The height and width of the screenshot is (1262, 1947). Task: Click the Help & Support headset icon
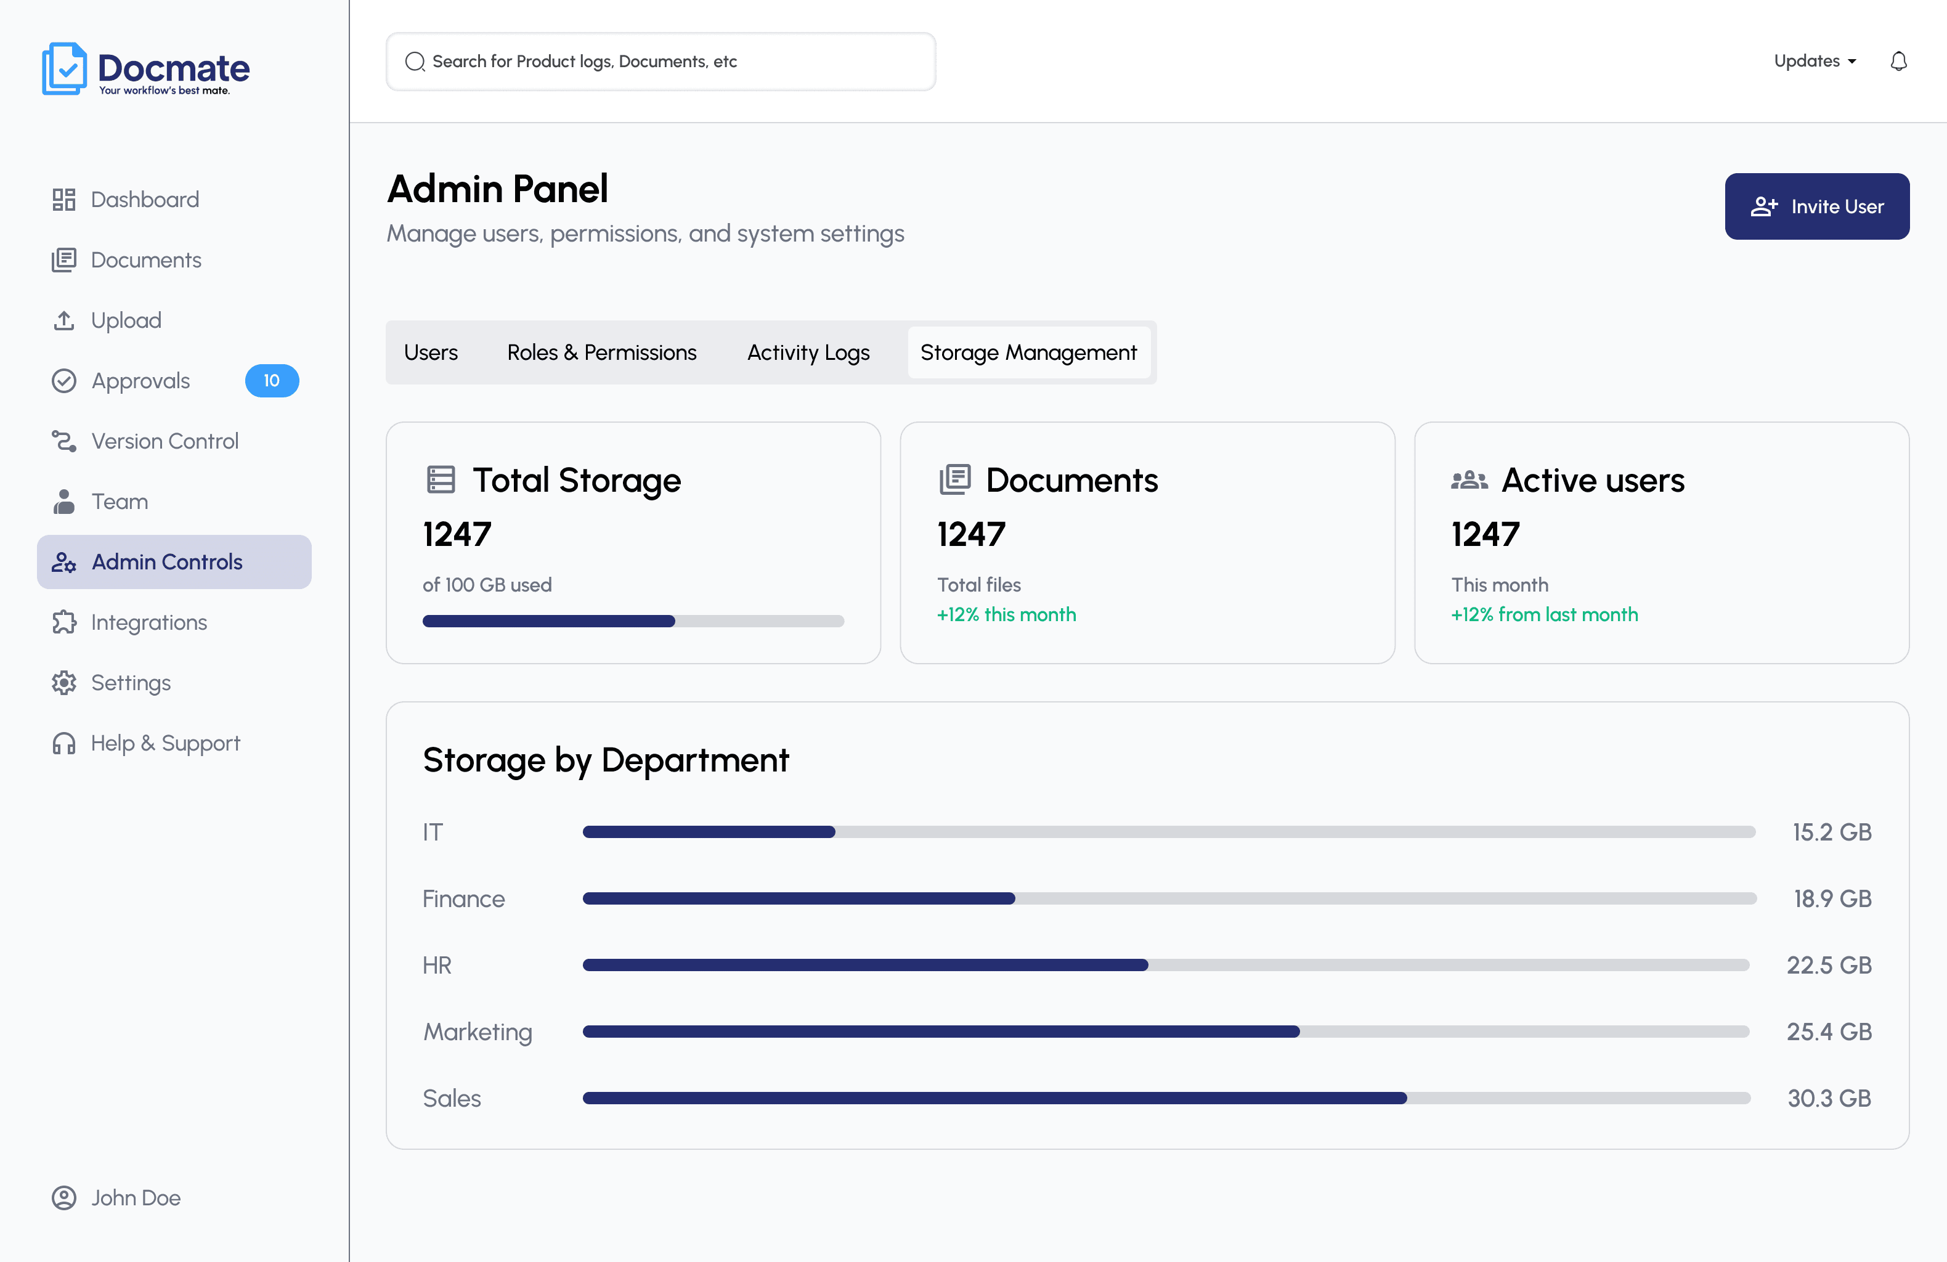64,743
